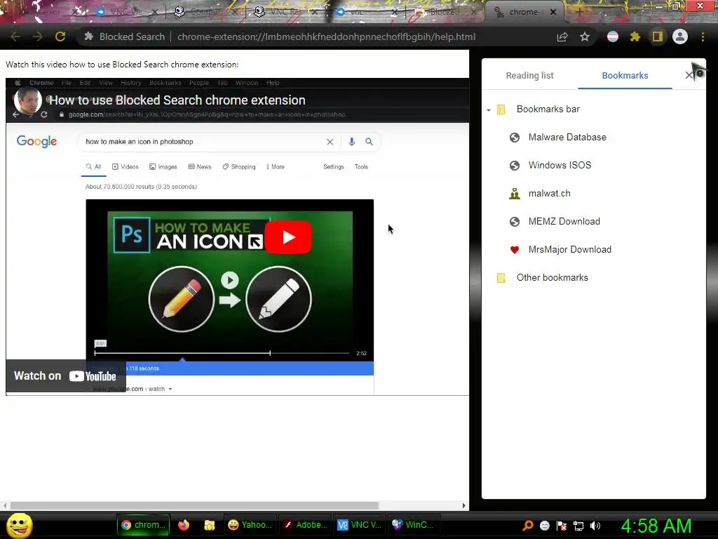
Task: Click the globe icon beside Malware Database
Action: [x=515, y=138]
